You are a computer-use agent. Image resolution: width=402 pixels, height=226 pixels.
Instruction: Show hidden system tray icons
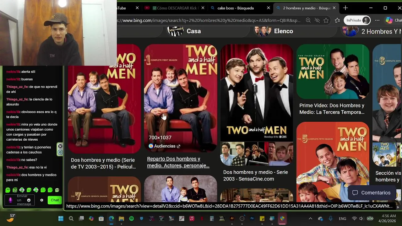point(310,218)
